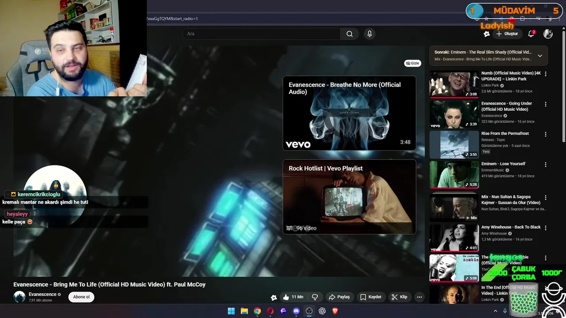Viewport: 566px width, 318px height.
Task: Dislike the video with thumbs down
Action: coord(315,297)
